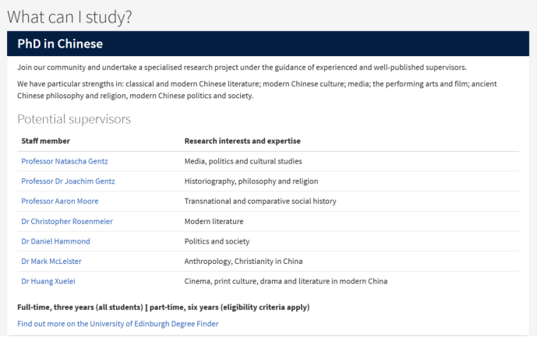Click Media, politics and cultural studies text
This screenshot has height=337, width=537.
pos(243,161)
